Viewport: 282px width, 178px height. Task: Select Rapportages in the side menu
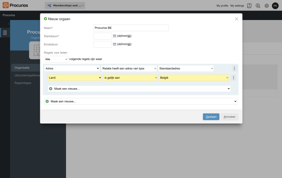coord(23,83)
